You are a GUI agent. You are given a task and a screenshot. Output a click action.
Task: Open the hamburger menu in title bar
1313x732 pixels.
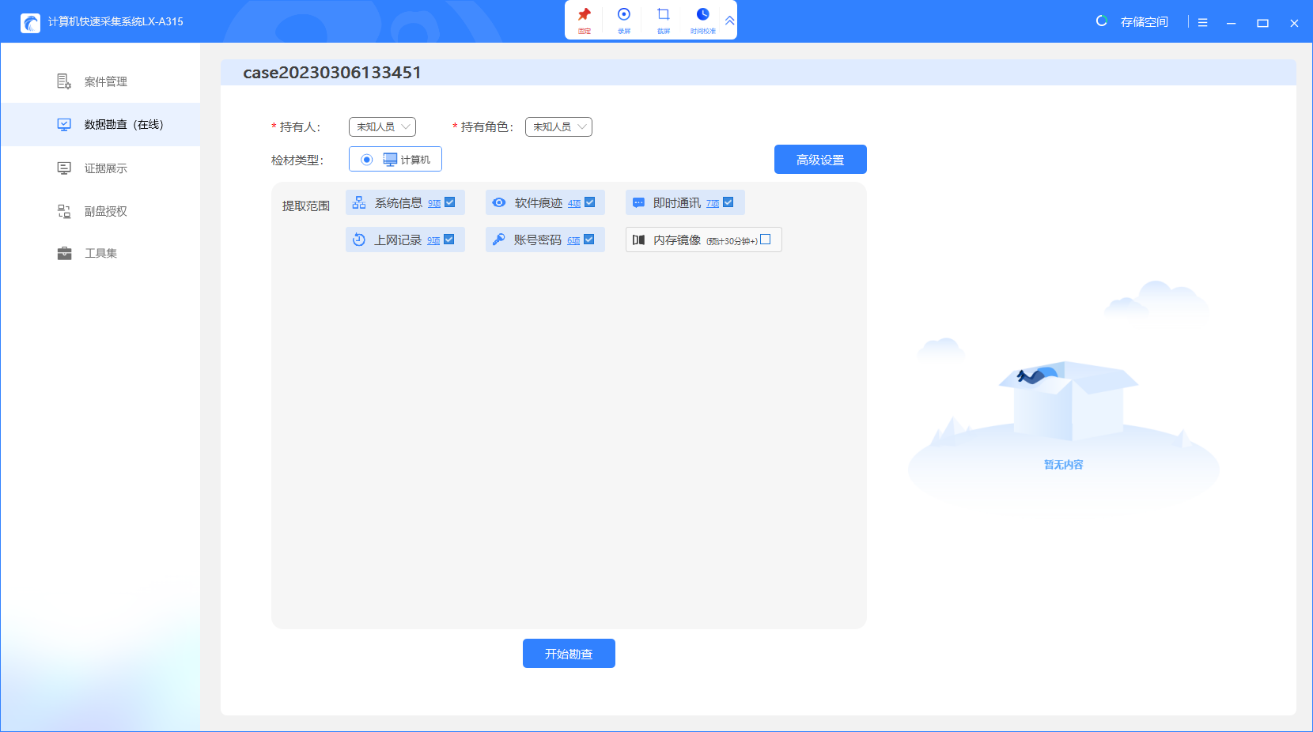(x=1202, y=23)
